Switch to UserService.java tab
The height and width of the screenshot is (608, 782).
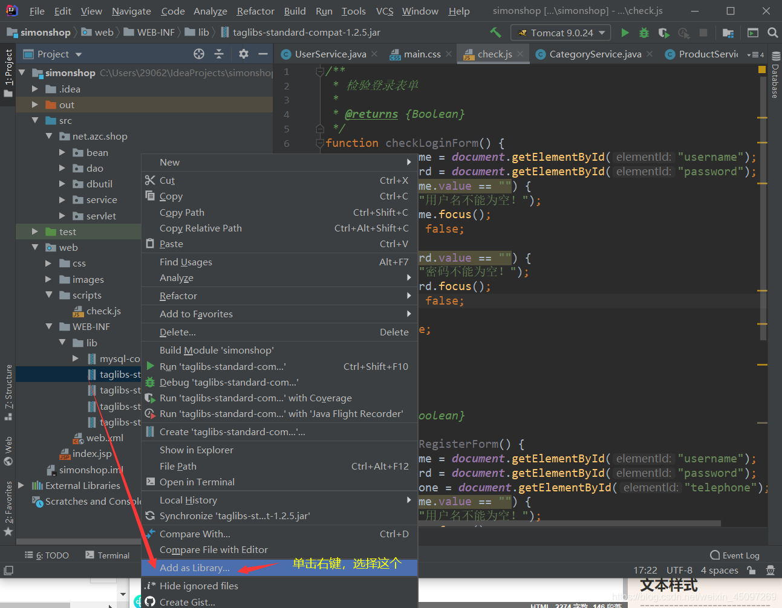(330, 54)
